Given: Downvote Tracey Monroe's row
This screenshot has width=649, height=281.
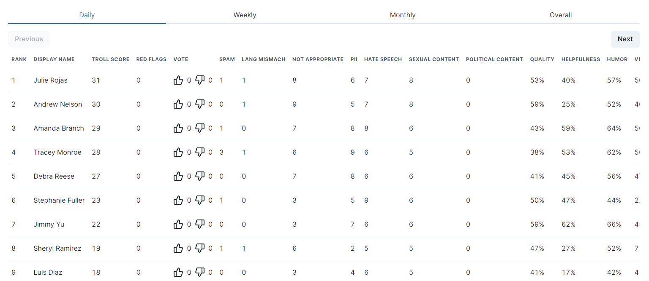Looking at the screenshot, I should [200, 152].
